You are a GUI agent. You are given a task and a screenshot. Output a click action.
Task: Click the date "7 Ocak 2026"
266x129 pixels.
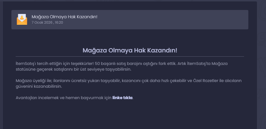coord(42,22)
